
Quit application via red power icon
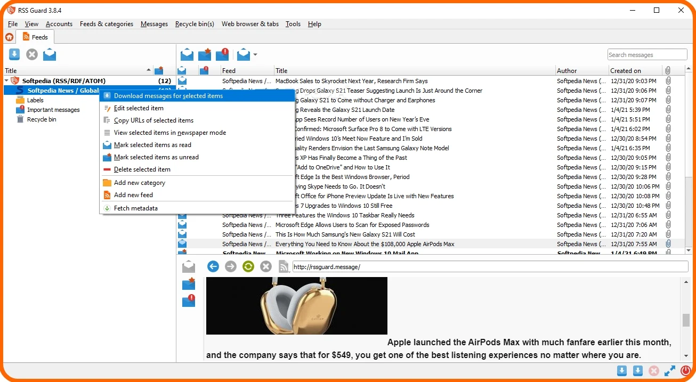(686, 371)
